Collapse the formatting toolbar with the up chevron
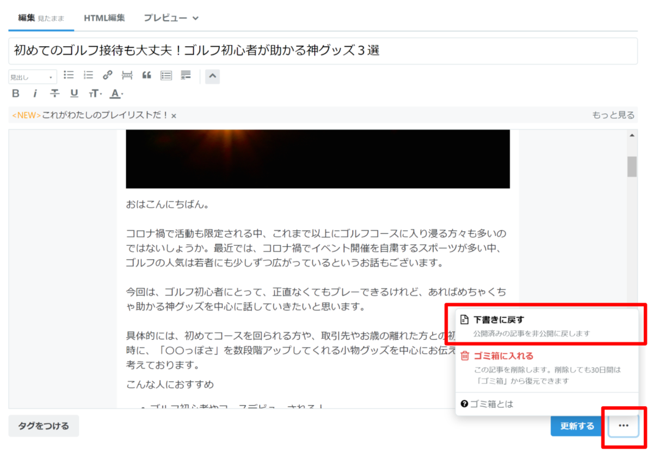This screenshot has width=653, height=453. 213,76
